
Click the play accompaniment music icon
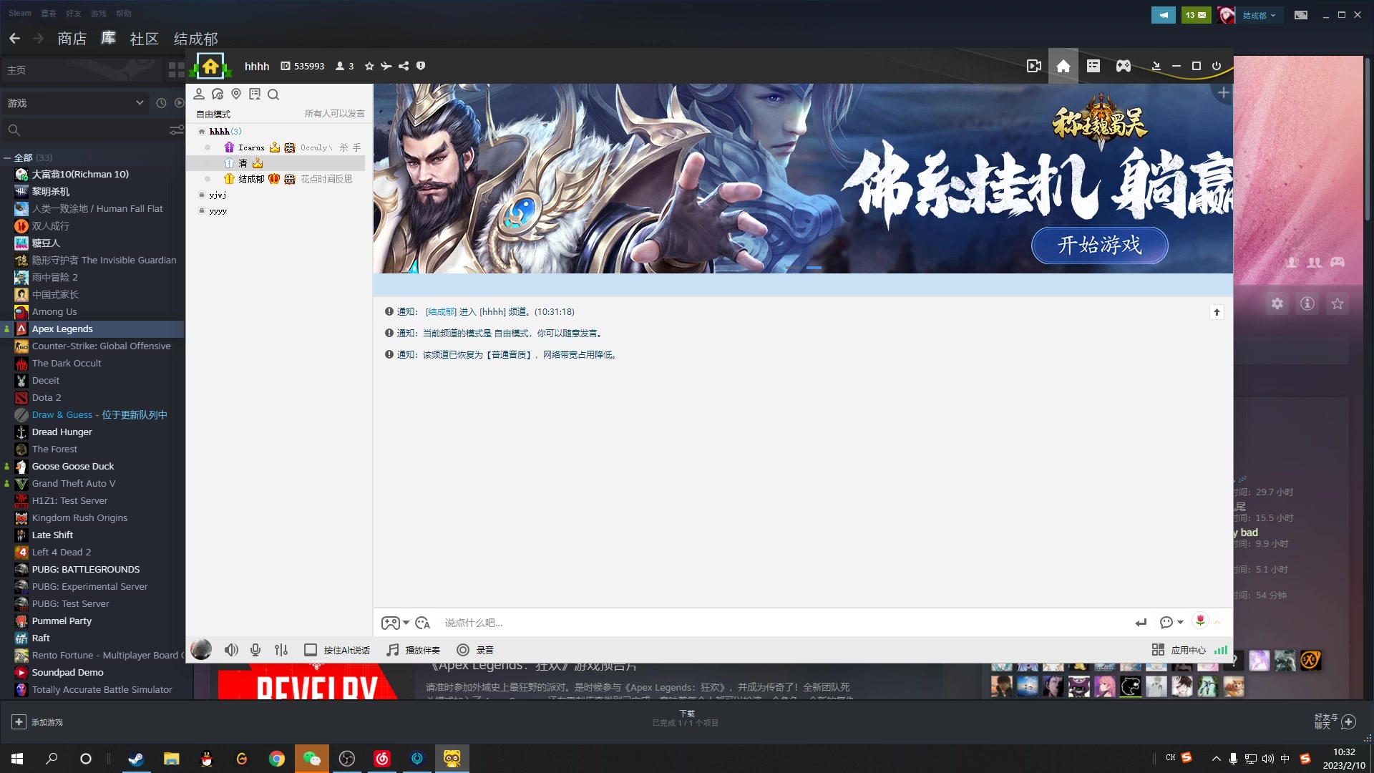pyautogui.click(x=393, y=650)
